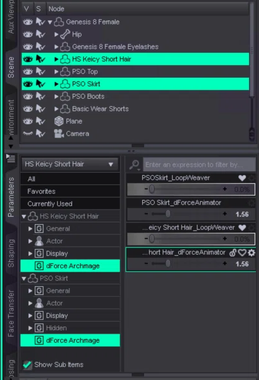Open the Environment tab

[x=11, y=117]
